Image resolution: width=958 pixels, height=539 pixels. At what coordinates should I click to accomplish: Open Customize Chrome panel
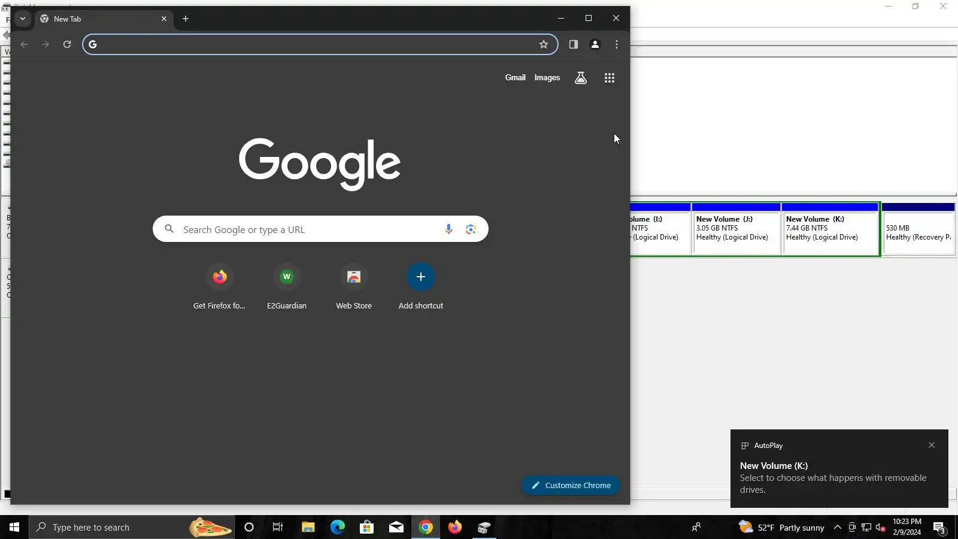click(x=571, y=485)
